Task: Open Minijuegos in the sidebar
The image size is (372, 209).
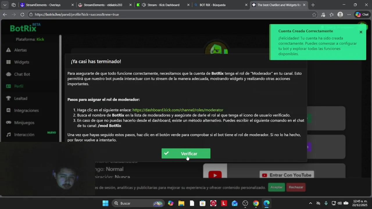Action: [24, 122]
